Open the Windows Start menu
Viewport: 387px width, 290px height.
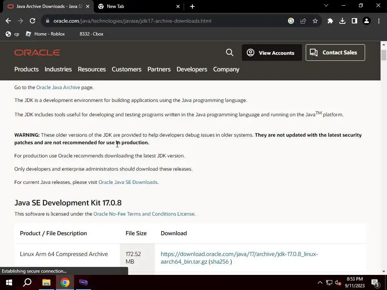[9, 282]
